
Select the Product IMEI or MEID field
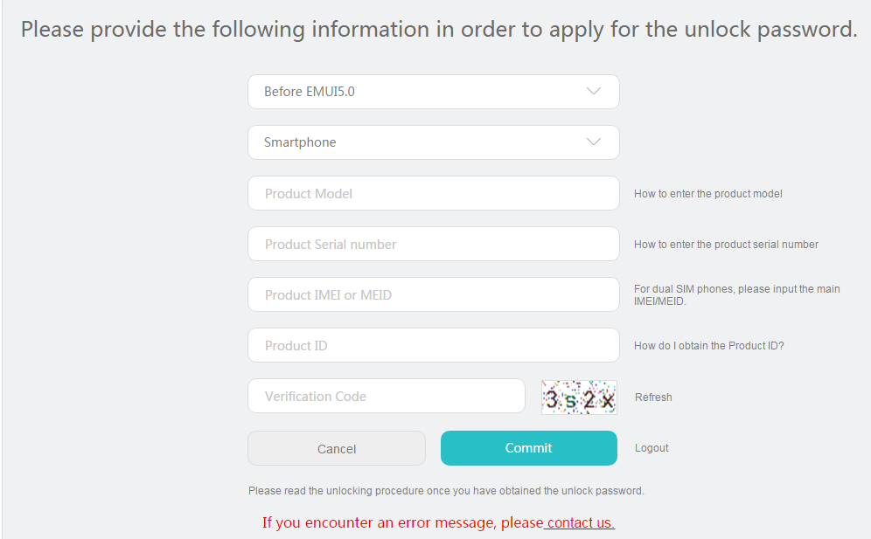(433, 294)
